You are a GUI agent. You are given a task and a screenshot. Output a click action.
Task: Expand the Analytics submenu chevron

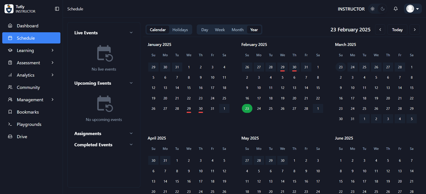[x=53, y=75]
